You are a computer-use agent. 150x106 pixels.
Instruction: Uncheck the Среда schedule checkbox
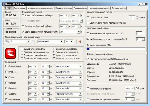pos(6,77)
